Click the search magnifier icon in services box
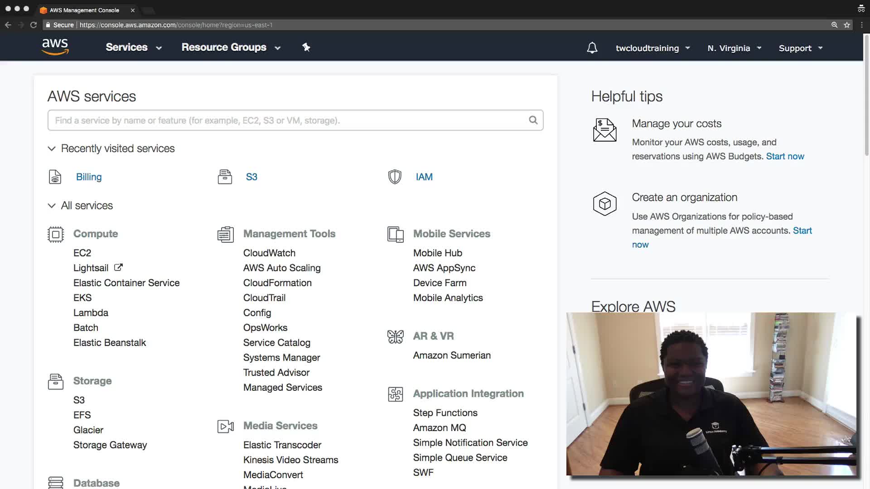Screen dimensions: 870x489 533,120
